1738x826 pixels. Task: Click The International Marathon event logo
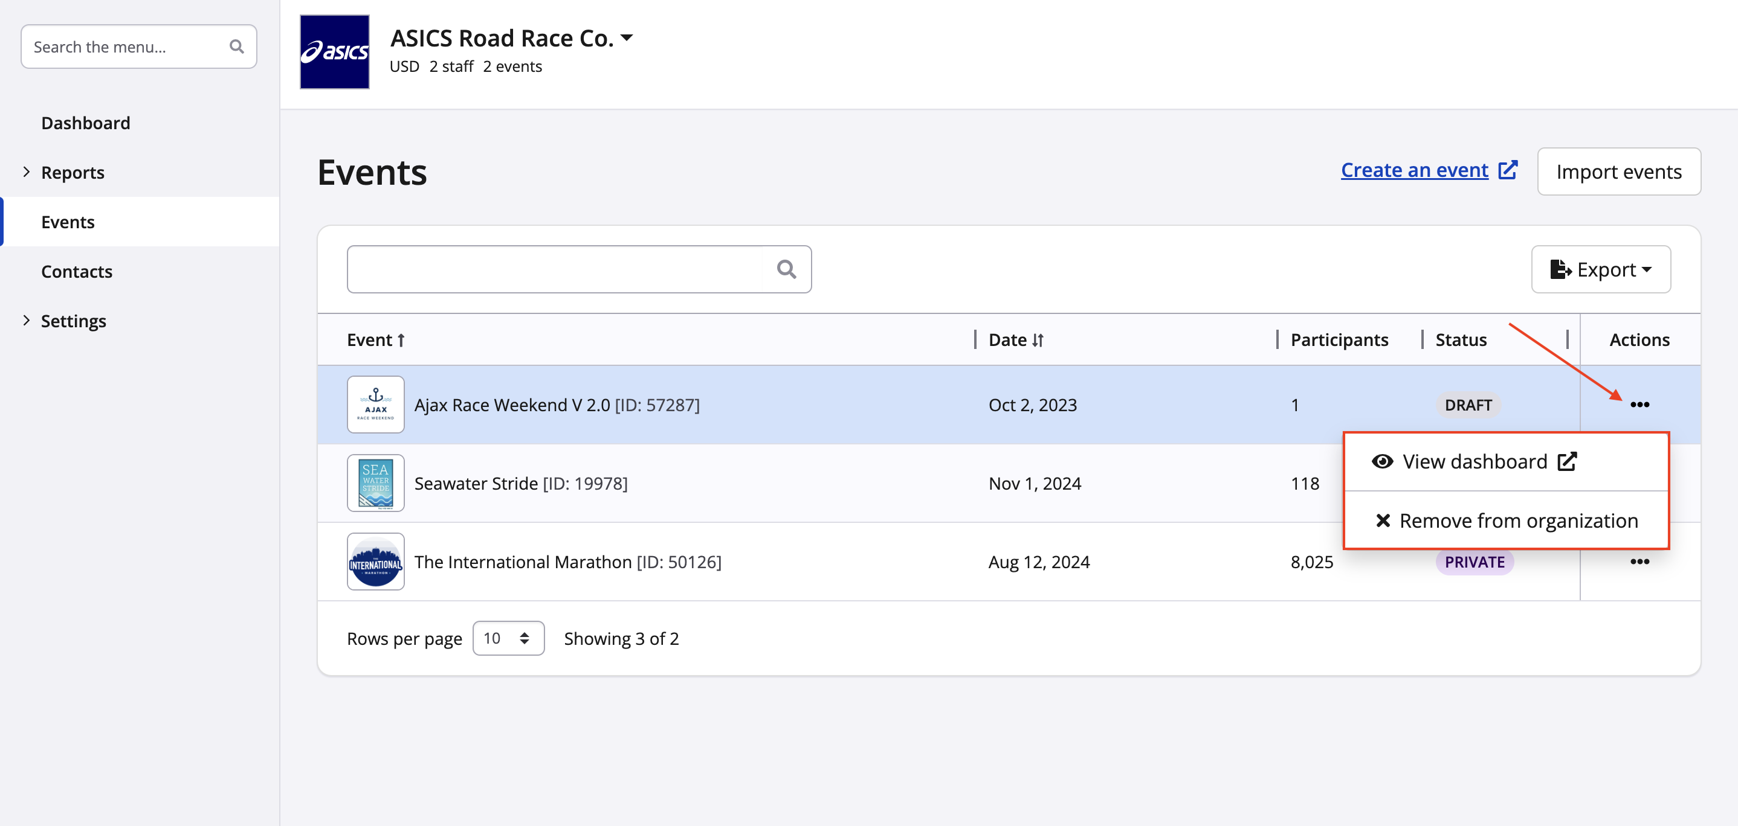376,562
